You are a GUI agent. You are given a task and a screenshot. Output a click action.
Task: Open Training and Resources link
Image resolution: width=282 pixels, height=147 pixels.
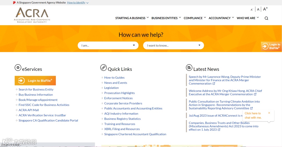(x=120, y=124)
